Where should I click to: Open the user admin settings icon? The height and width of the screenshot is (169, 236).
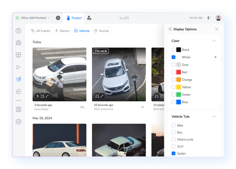(x=89, y=18)
